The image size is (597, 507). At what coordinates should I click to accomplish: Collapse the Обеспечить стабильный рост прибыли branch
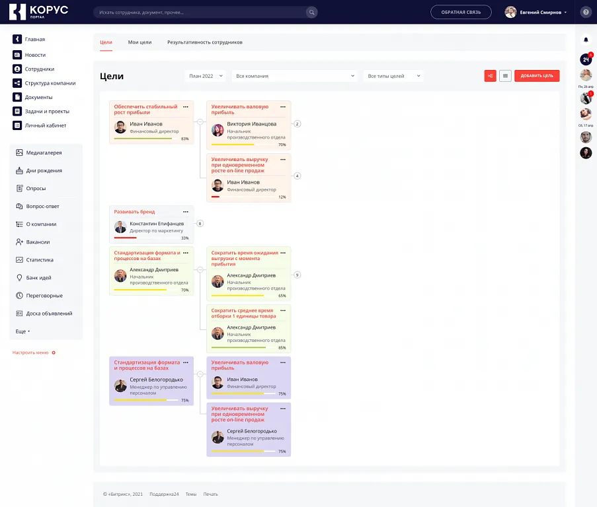(x=200, y=121)
